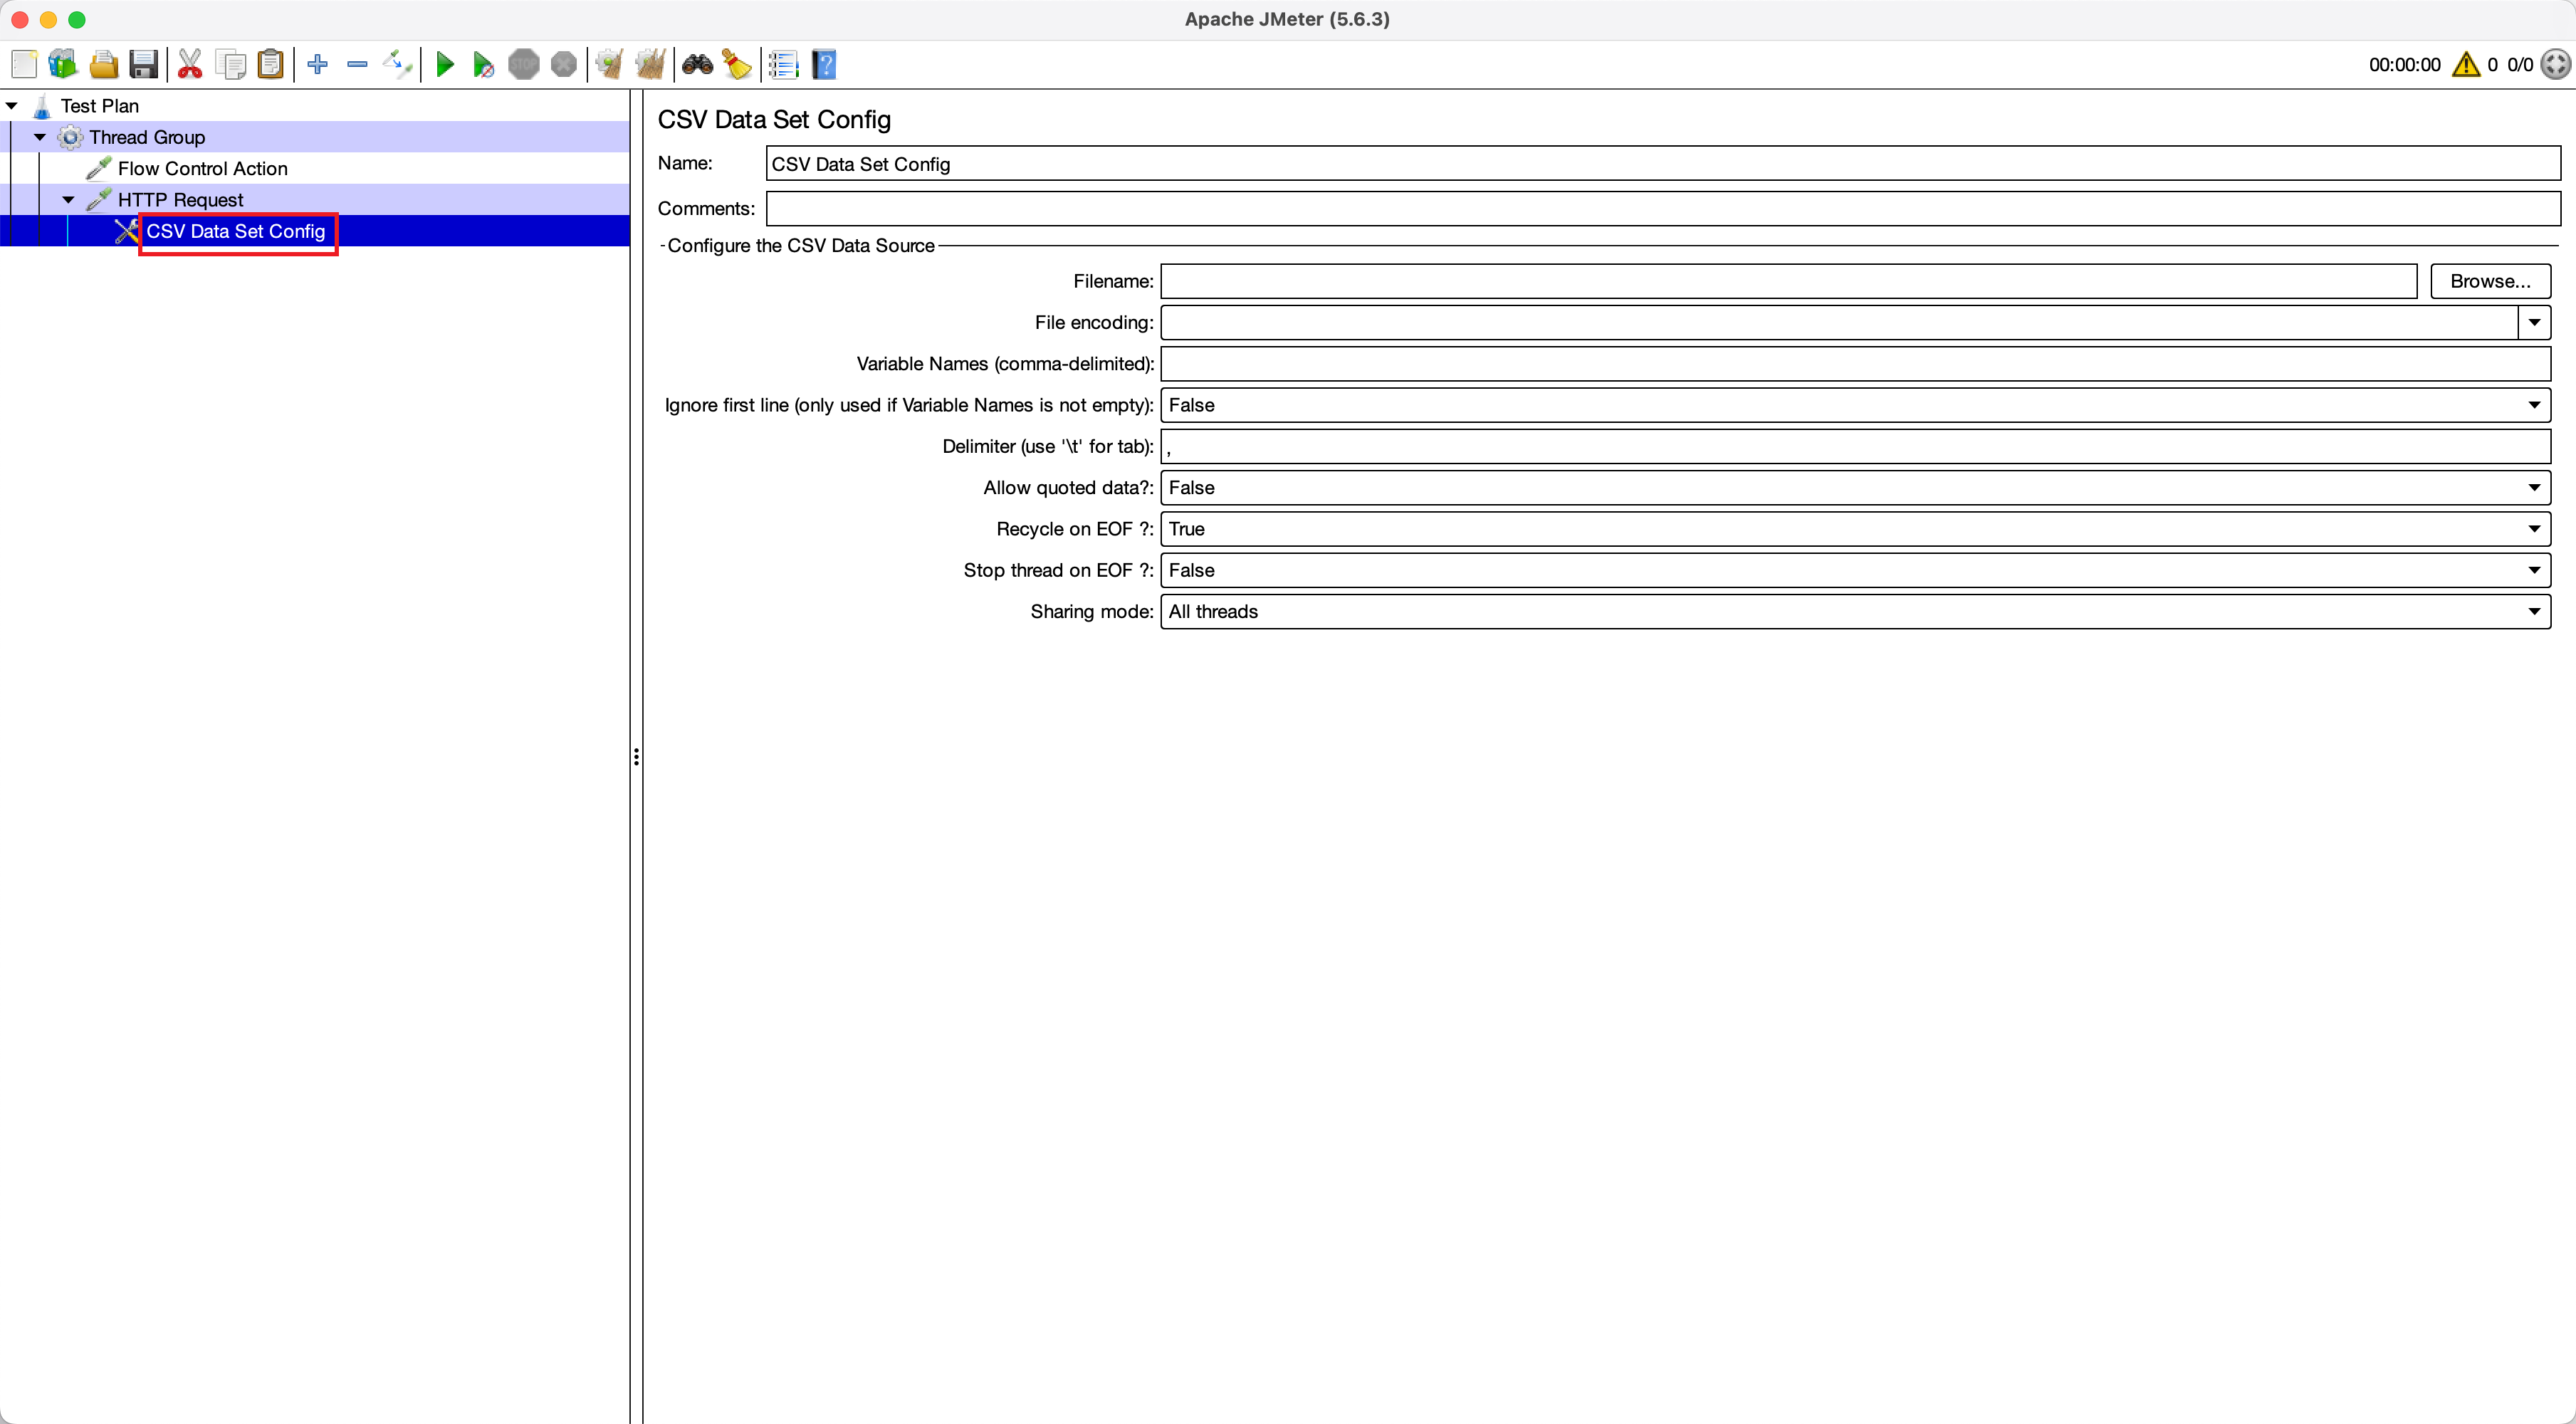
Task: Click the running threads indicator icon
Action: click(x=2555, y=65)
